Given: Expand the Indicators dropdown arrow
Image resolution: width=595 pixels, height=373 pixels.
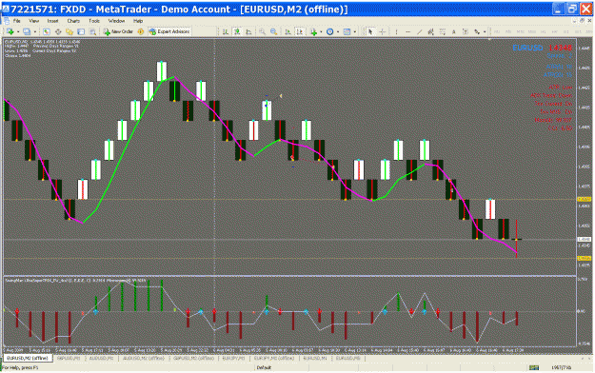Looking at the screenshot, I should pos(321,31).
